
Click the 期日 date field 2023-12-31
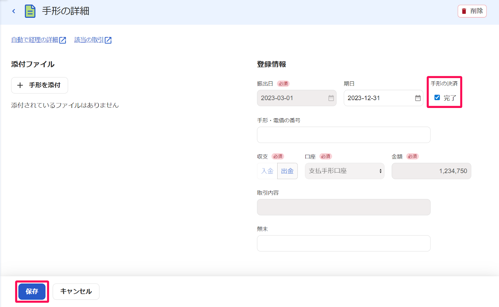point(383,98)
